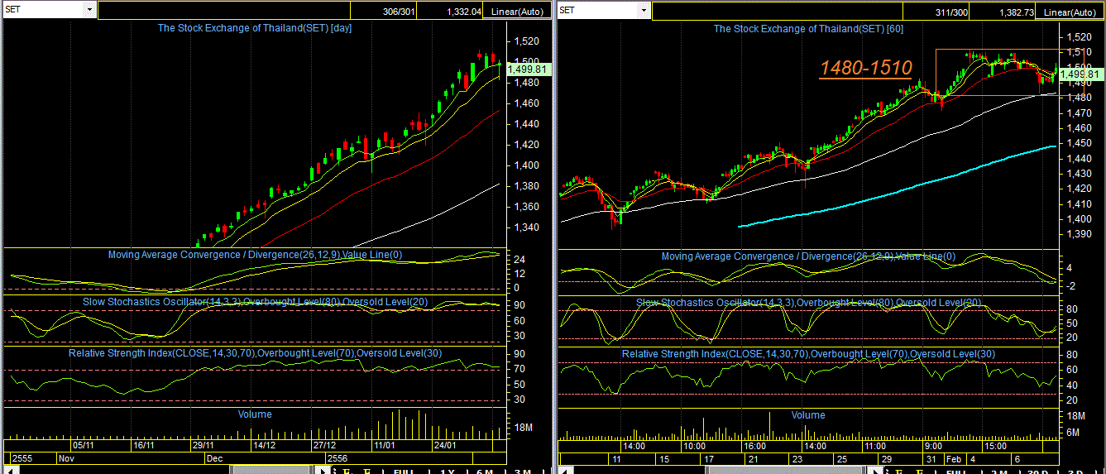Select the Slow Stochastics Oscillator title on the 60-minute chart

pyautogui.click(x=808, y=303)
